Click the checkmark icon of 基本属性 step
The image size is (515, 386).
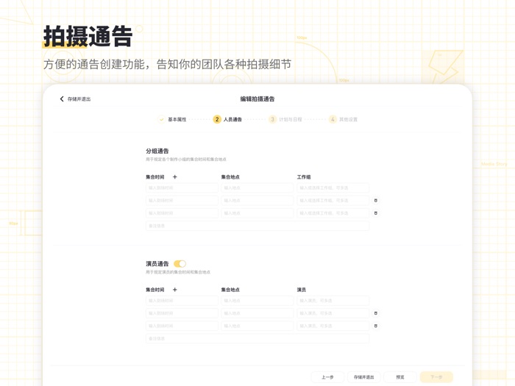(x=161, y=119)
